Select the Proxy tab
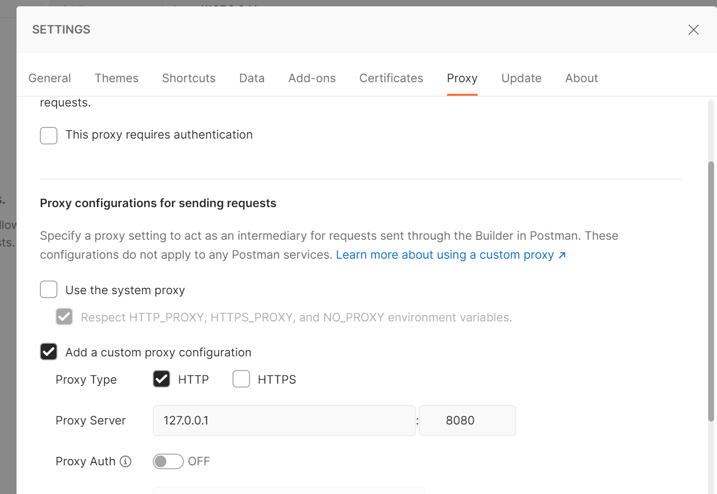The height and width of the screenshot is (494, 717). 462,78
